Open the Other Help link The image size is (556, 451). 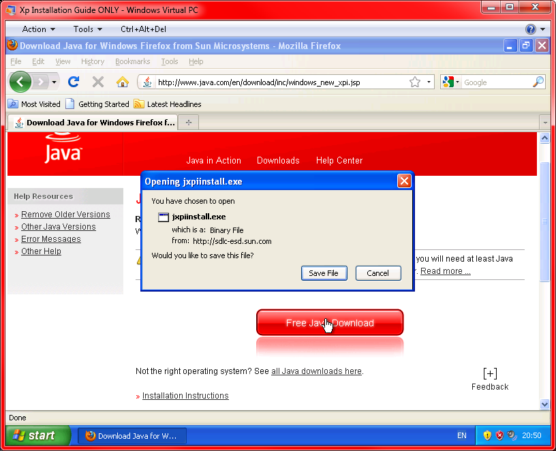pyautogui.click(x=41, y=251)
